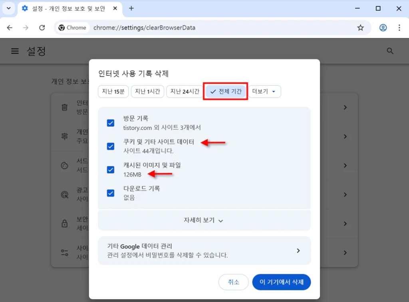Screen dimensions: 409x302
Task: Reload the current page
Action: pyautogui.click(x=42, y=27)
